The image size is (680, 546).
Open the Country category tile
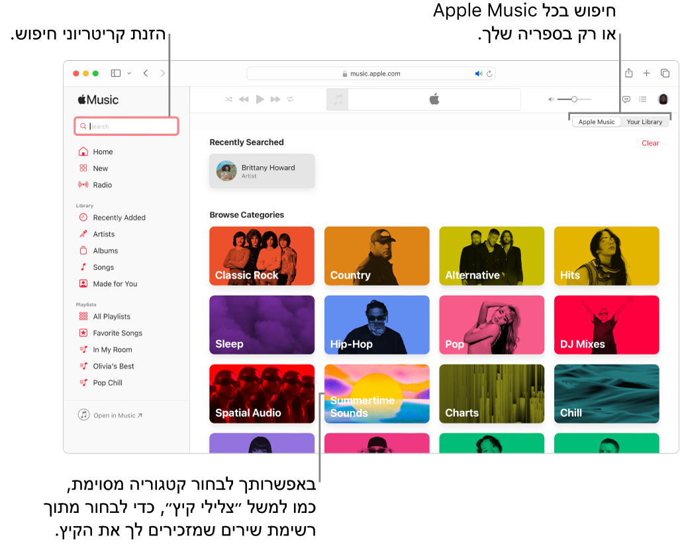(377, 255)
